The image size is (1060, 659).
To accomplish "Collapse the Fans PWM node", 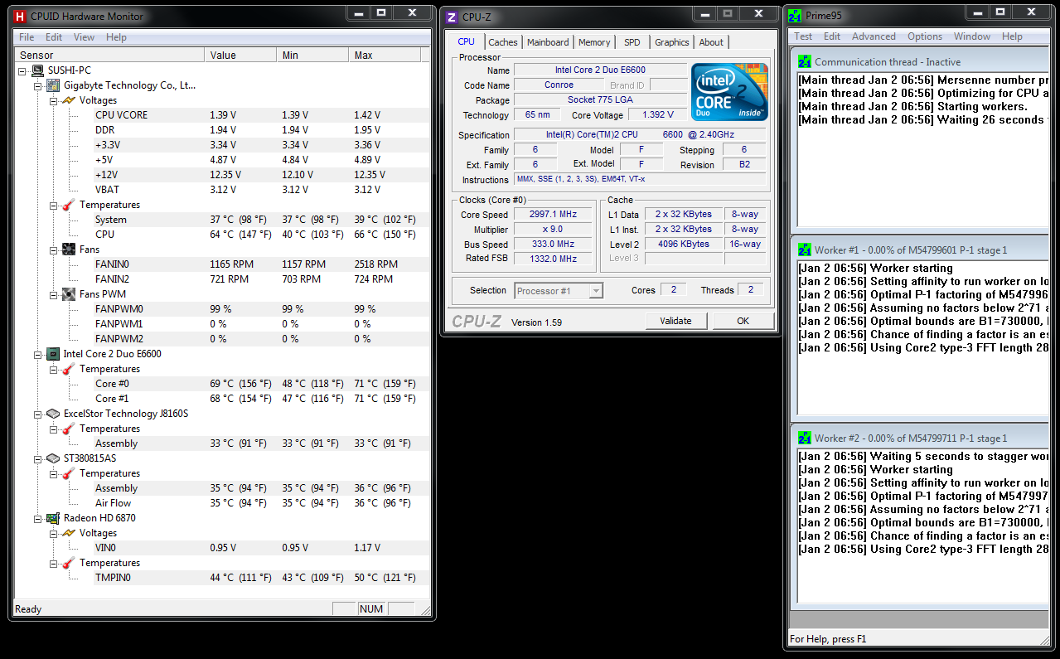I will (53, 294).
